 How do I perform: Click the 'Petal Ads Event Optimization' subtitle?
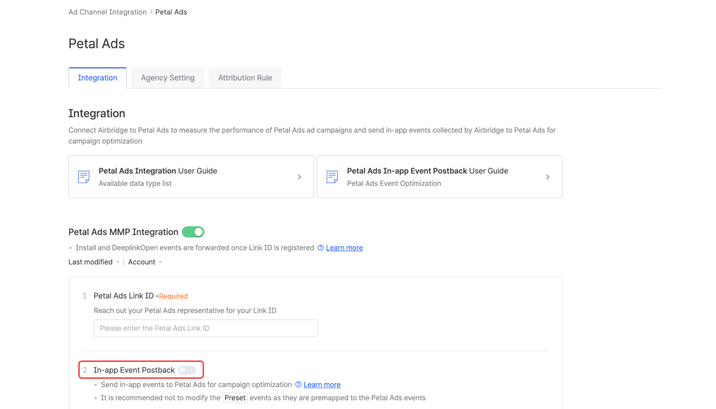[x=394, y=184]
